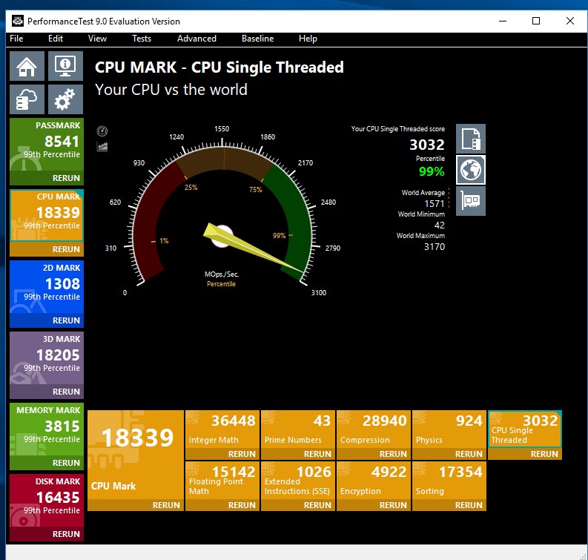Rerun the Physics test
Image resolution: width=588 pixels, height=560 pixels.
pos(449,454)
